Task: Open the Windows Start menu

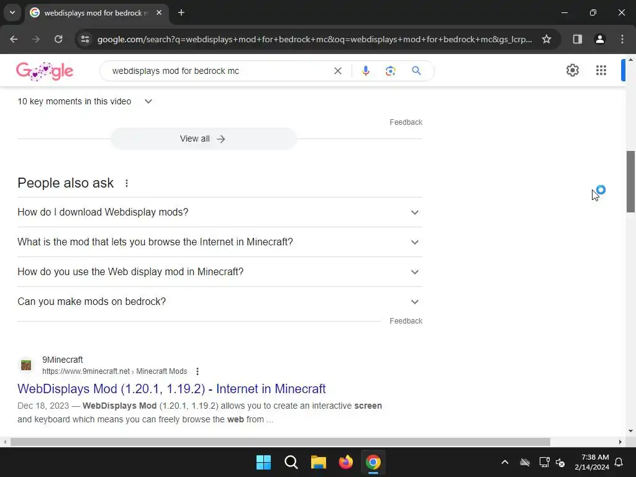Action: 263,462
